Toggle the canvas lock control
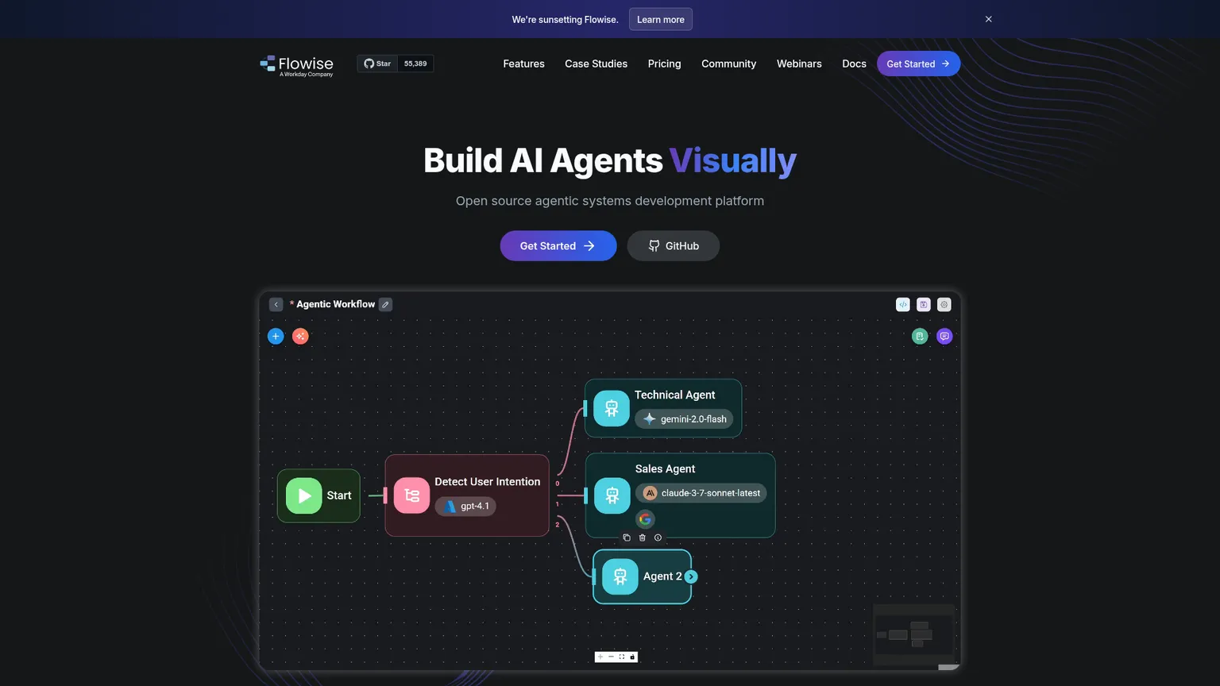The width and height of the screenshot is (1220, 686). coord(632,657)
